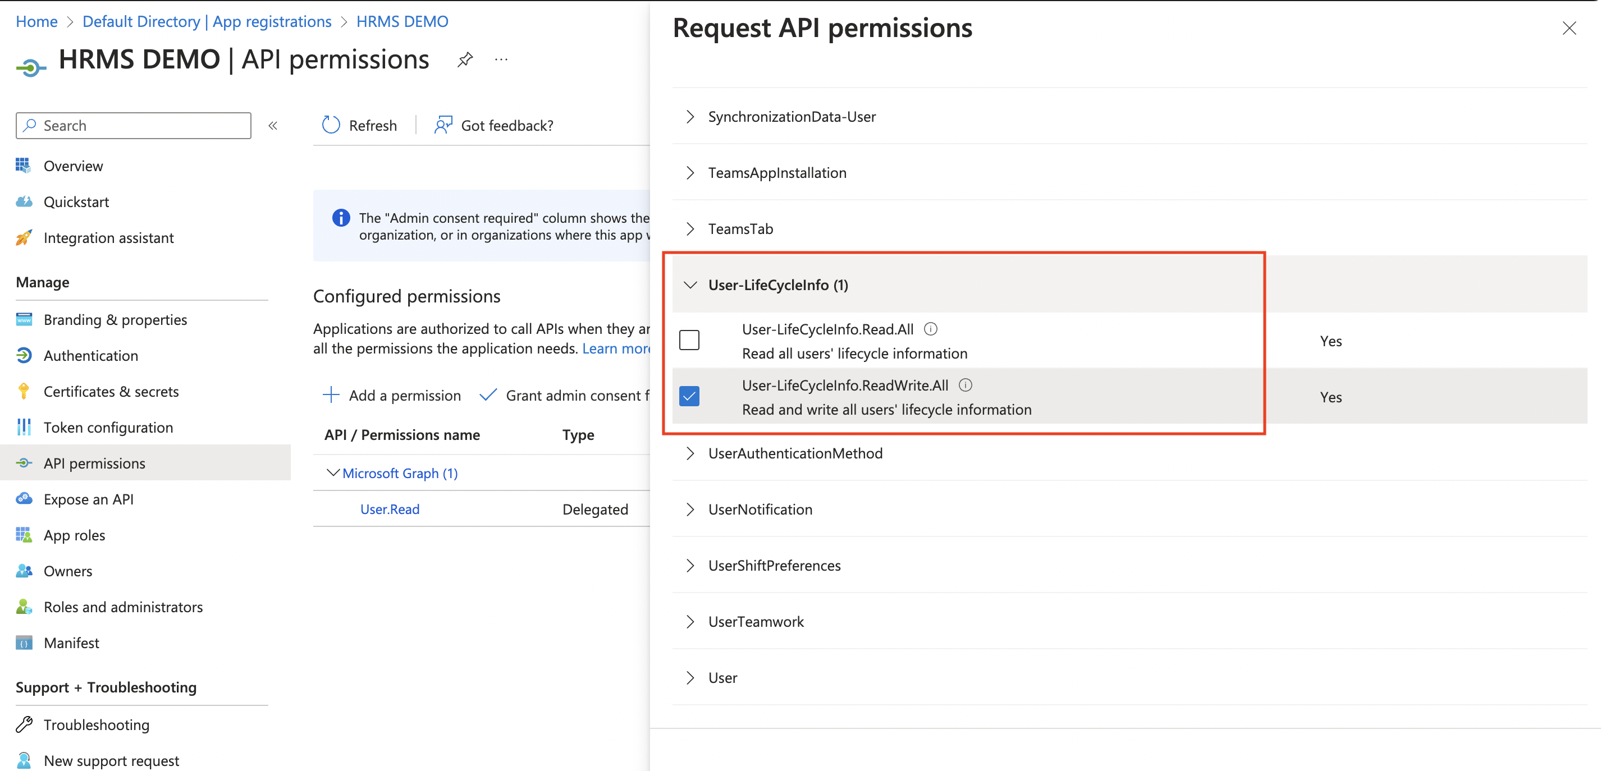
Task: Open Authentication in the Manage menu
Action: (91, 355)
